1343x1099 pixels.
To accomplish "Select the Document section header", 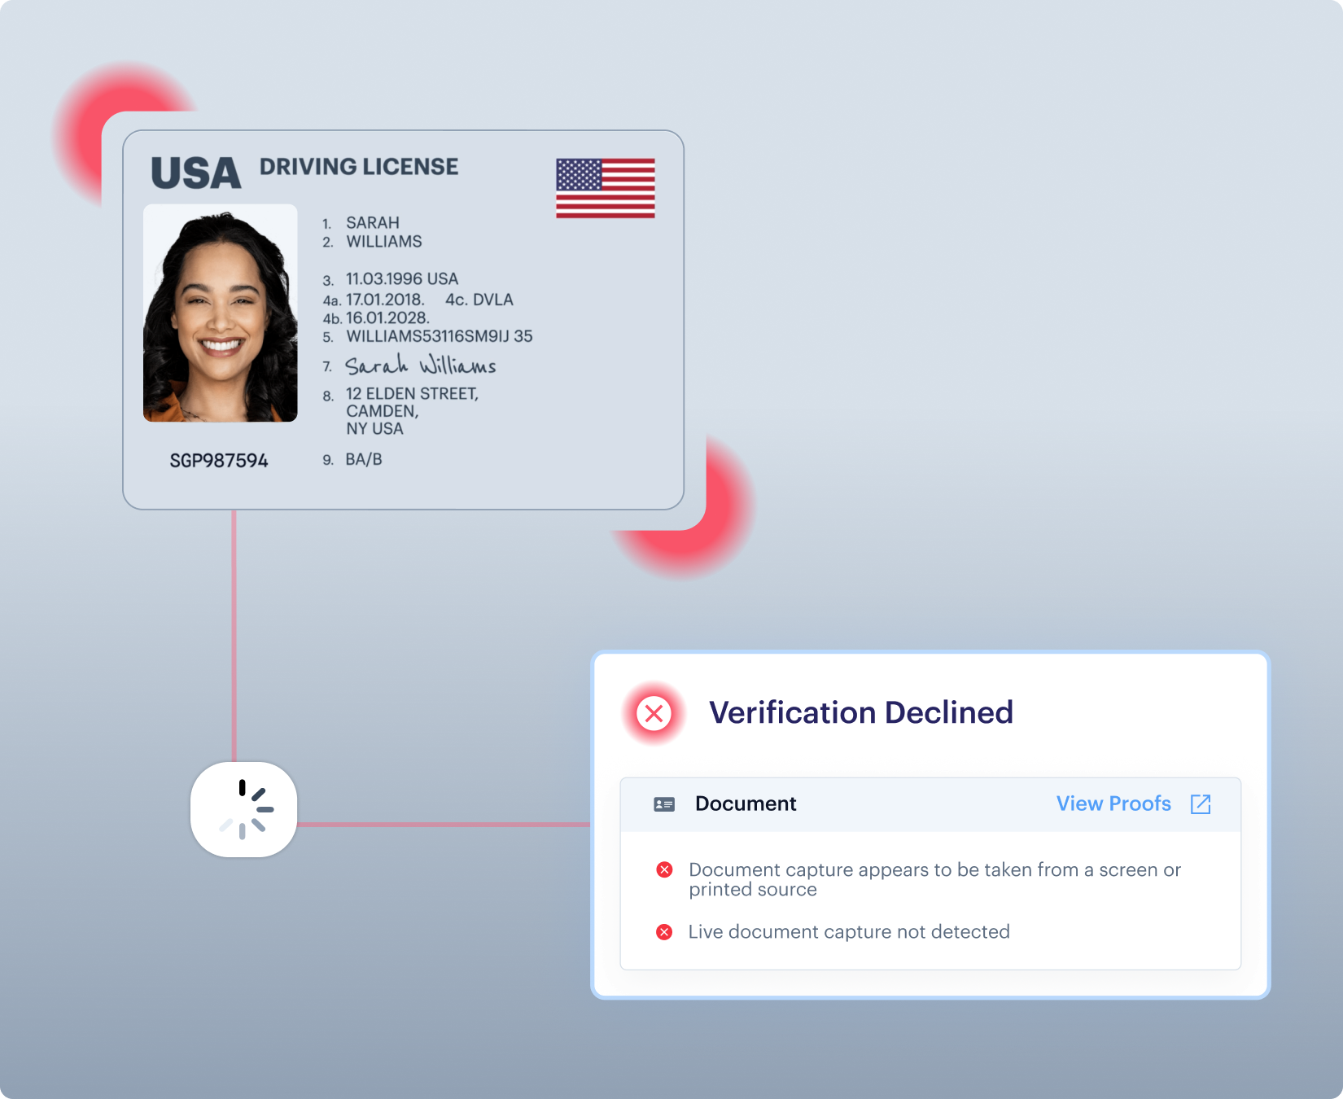I will click(x=930, y=804).
